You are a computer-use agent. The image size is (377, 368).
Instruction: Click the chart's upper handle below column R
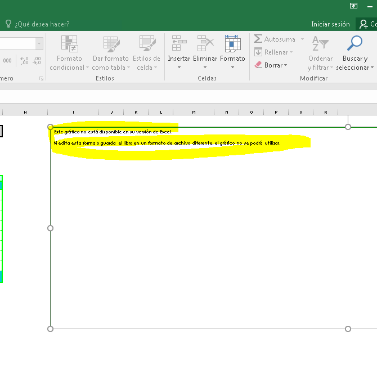point(348,127)
